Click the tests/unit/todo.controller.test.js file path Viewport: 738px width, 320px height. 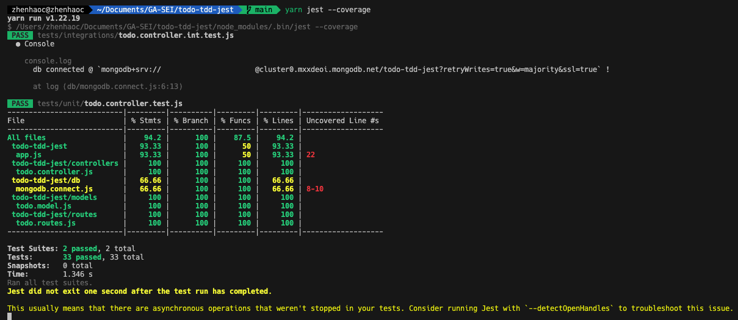point(110,104)
